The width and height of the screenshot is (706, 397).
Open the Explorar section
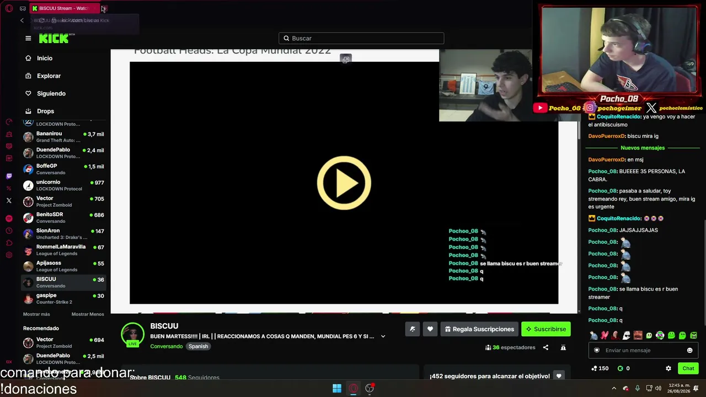pyautogui.click(x=43, y=76)
